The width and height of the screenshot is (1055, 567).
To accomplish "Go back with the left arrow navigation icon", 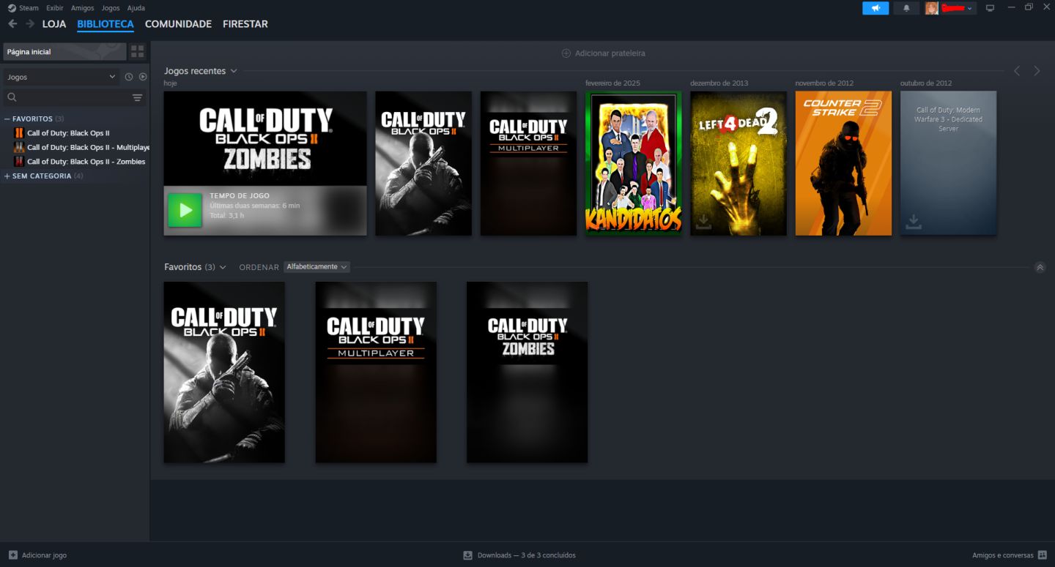I will coord(12,23).
